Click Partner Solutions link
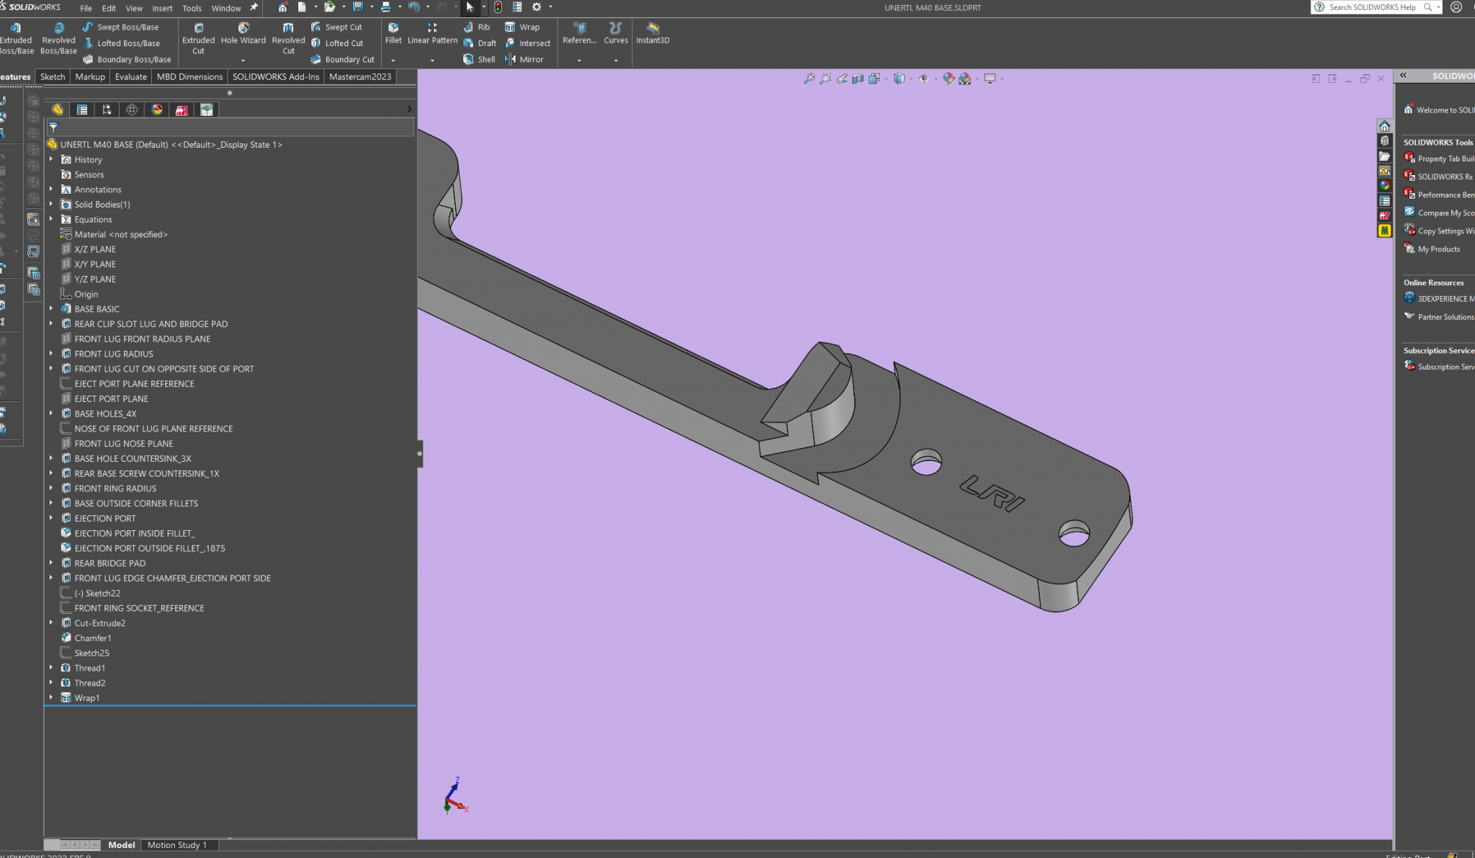The image size is (1475, 858). 1439,317
